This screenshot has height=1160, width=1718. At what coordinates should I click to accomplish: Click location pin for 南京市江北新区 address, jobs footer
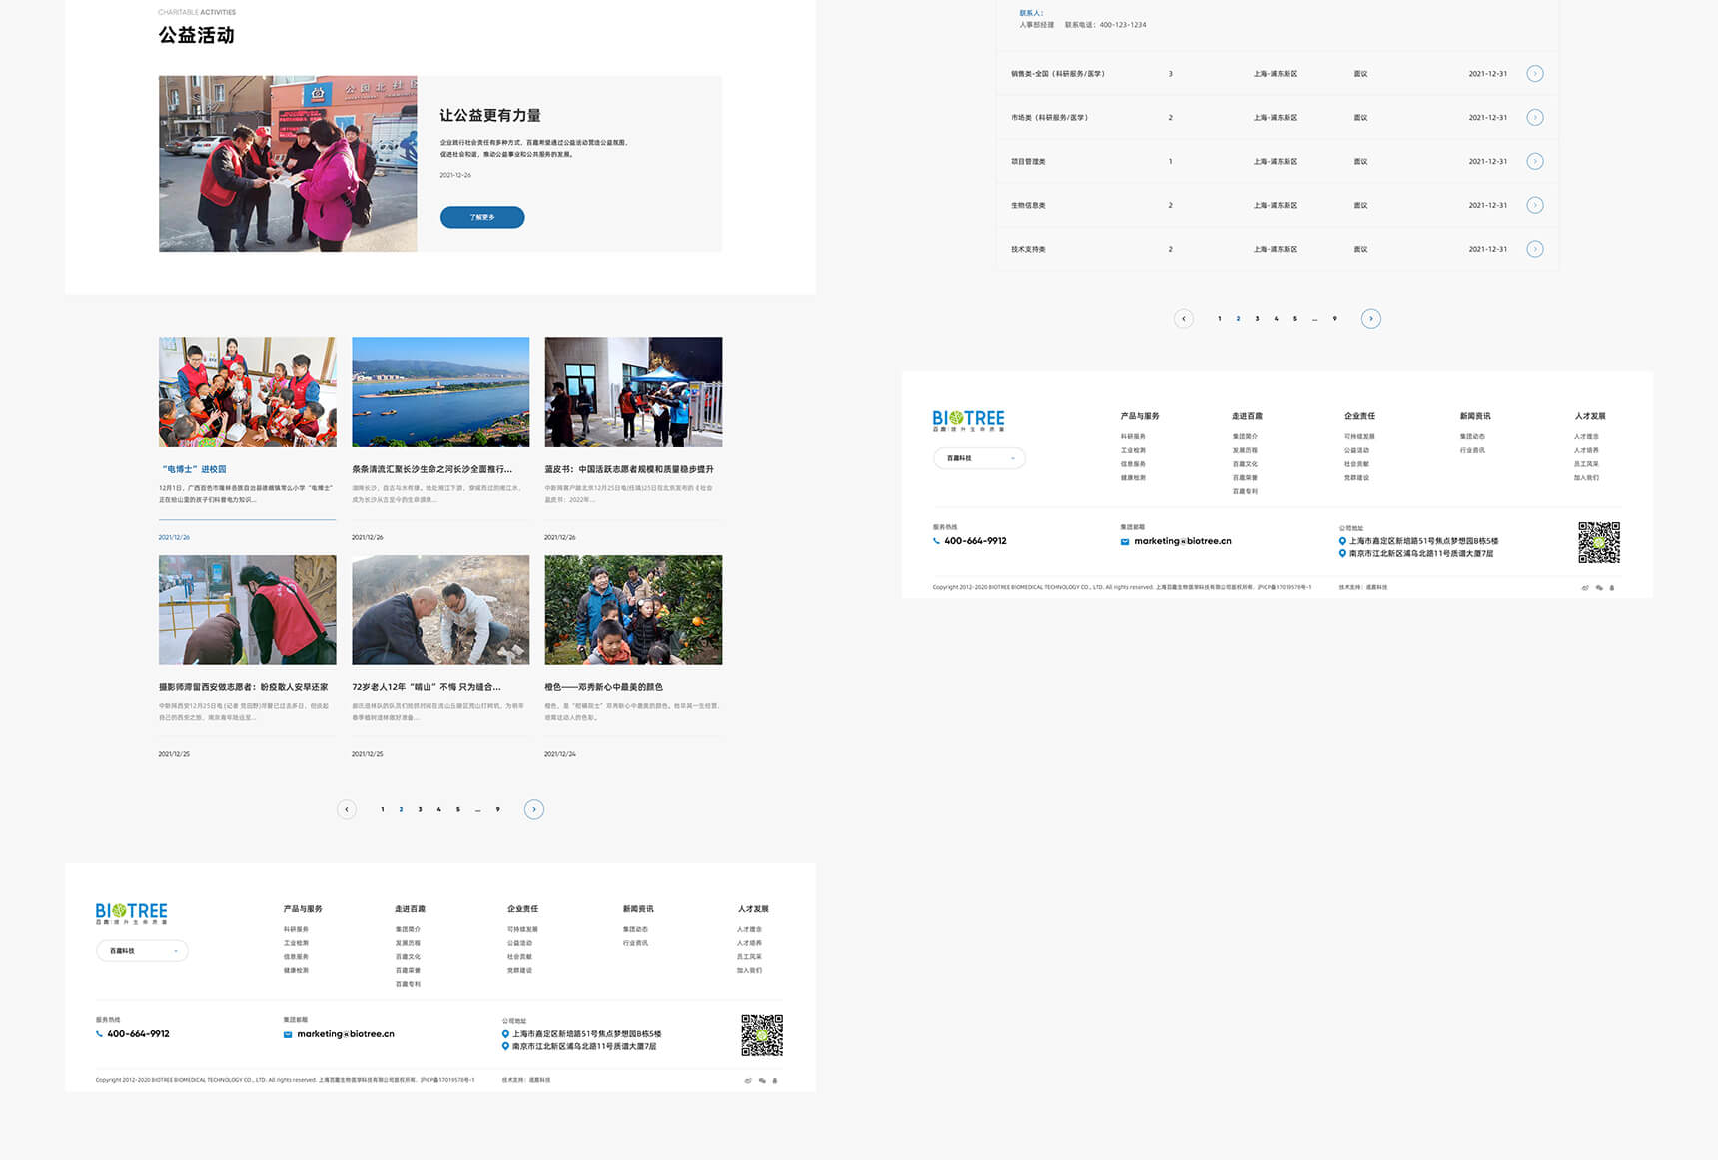1342,553
